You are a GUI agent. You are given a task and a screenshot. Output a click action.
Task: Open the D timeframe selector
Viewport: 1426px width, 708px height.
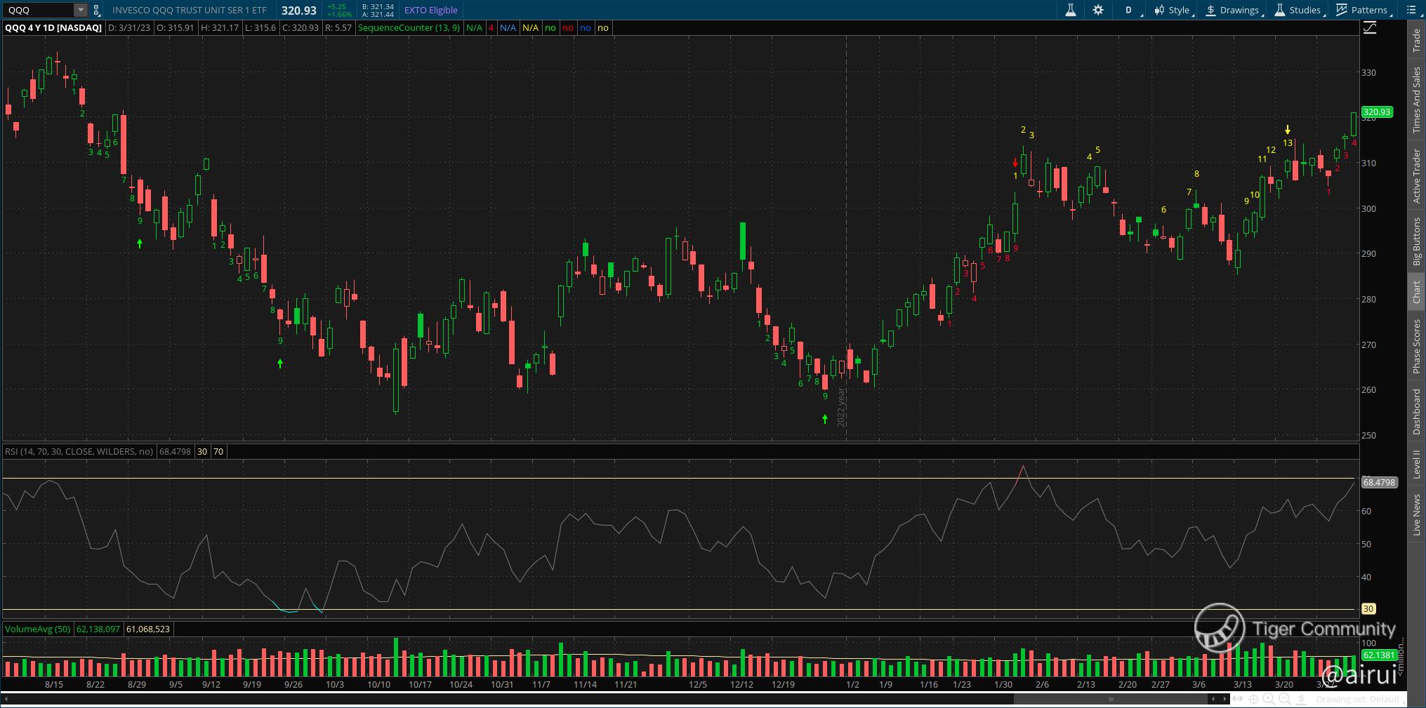1129,10
